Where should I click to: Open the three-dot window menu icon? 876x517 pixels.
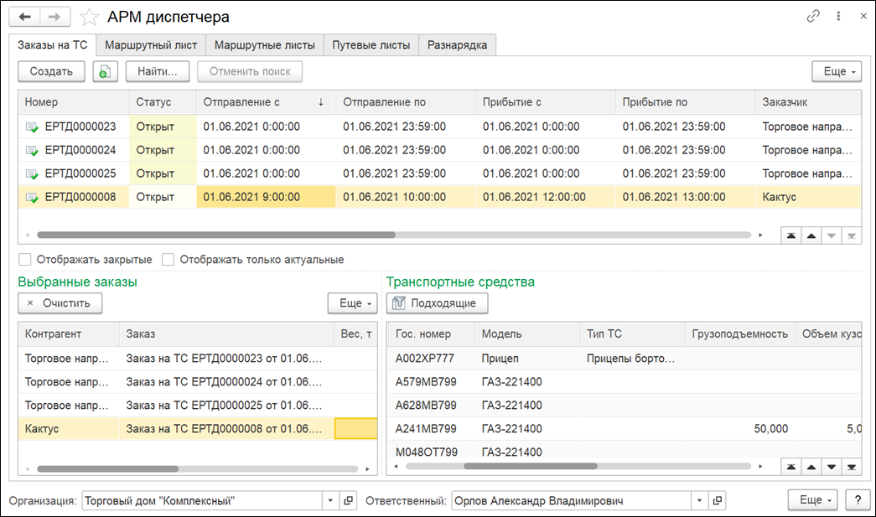point(837,17)
